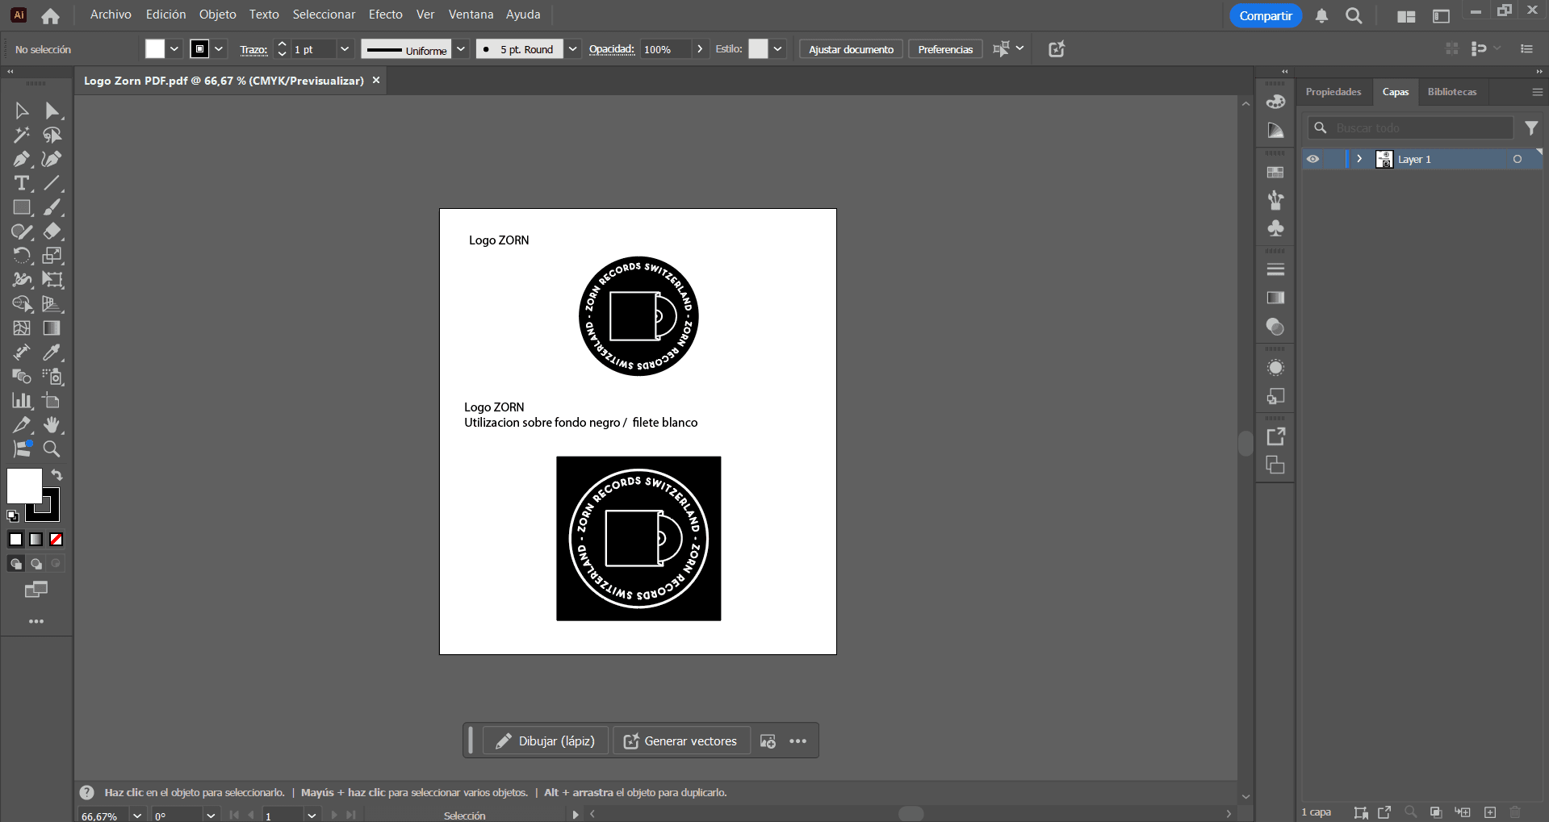
Task: Switch to the Propiedades tab
Action: (x=1333, y=92)
